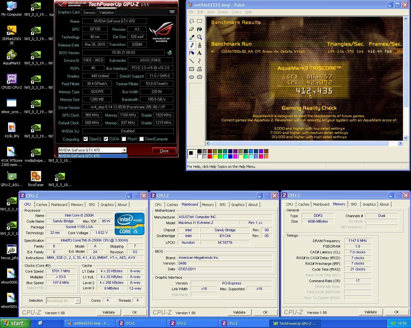This screenshot has width=411, height=328.
Task: Click Paint's horizontal scrollbar right arrow
Action: (x=400, y=143)
